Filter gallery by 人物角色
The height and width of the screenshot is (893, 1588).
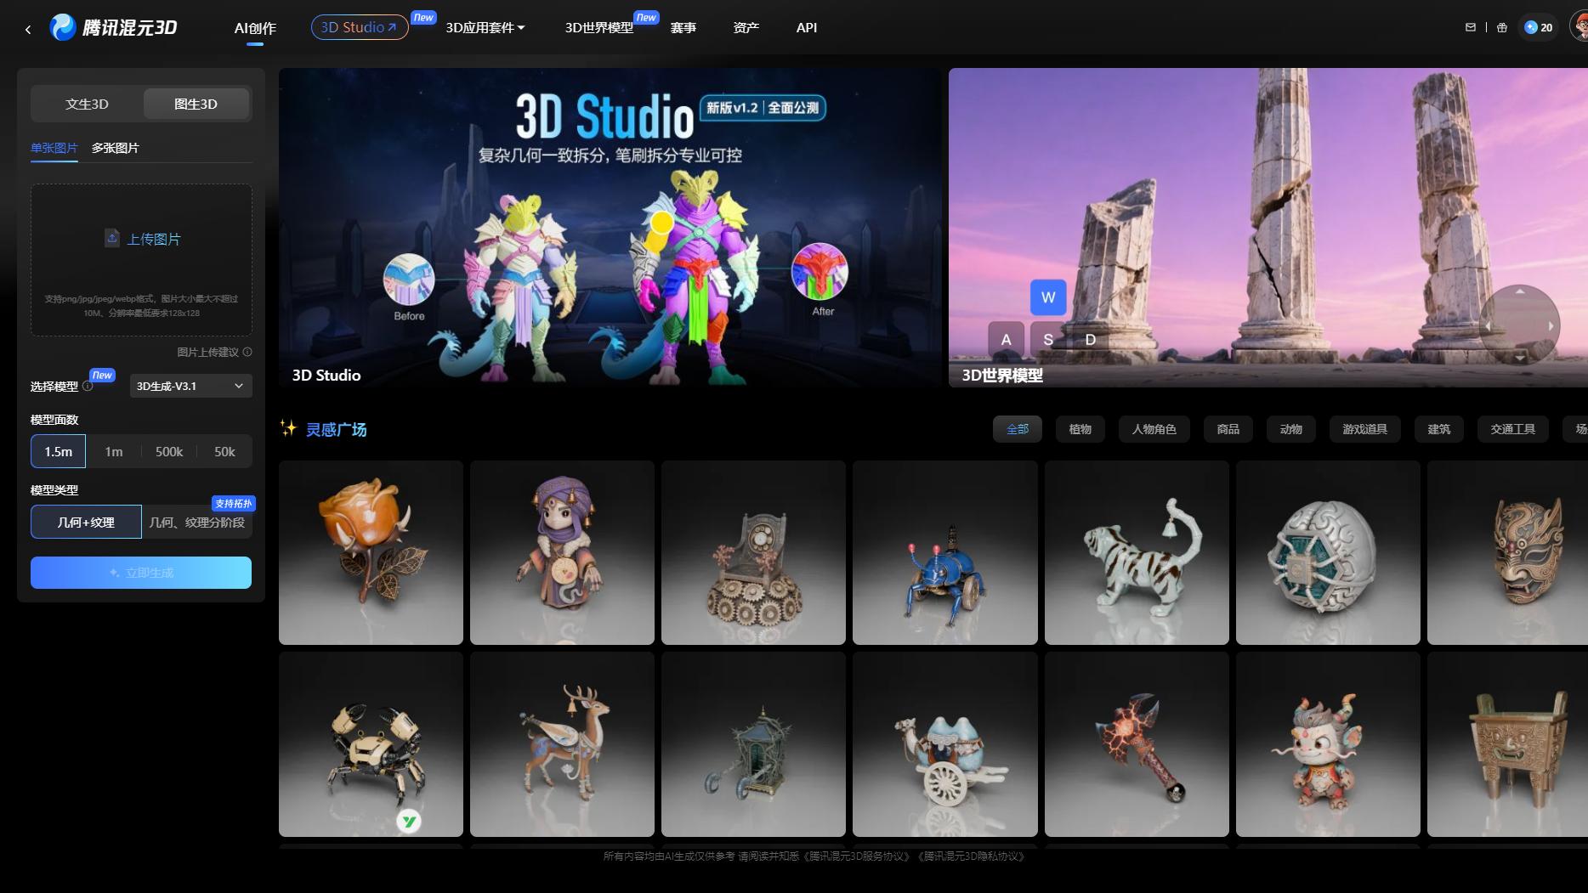[1154, 429]
